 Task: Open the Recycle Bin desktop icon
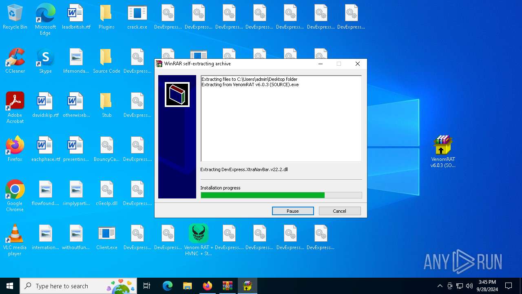pos(15,17)
